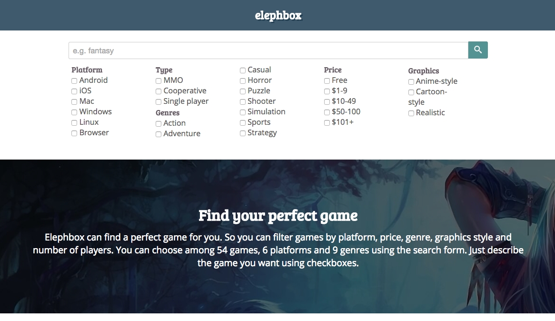
Task: Click the elephbox logo in header
Action: (278, 15)
